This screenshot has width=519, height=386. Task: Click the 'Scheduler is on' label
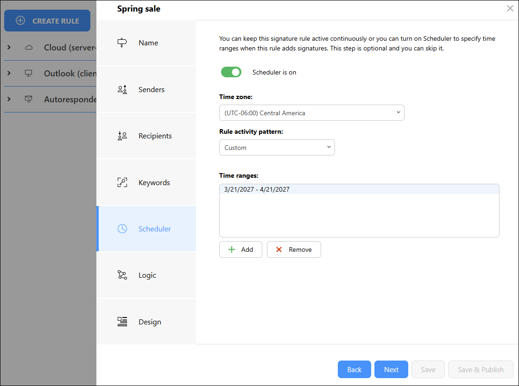274,72
